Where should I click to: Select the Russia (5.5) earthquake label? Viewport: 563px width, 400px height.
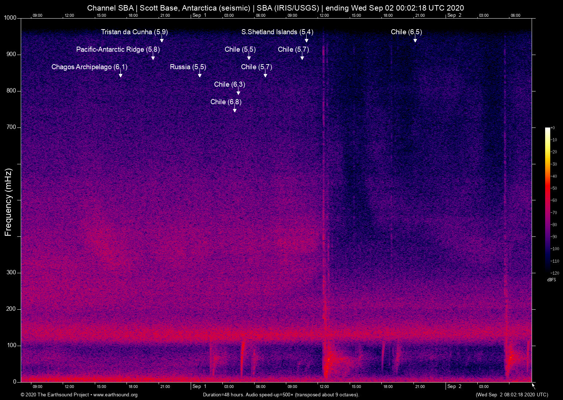(188, 67)
